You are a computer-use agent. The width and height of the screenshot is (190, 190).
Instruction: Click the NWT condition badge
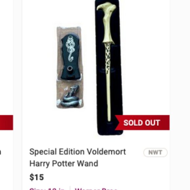(x=155, y=152)
